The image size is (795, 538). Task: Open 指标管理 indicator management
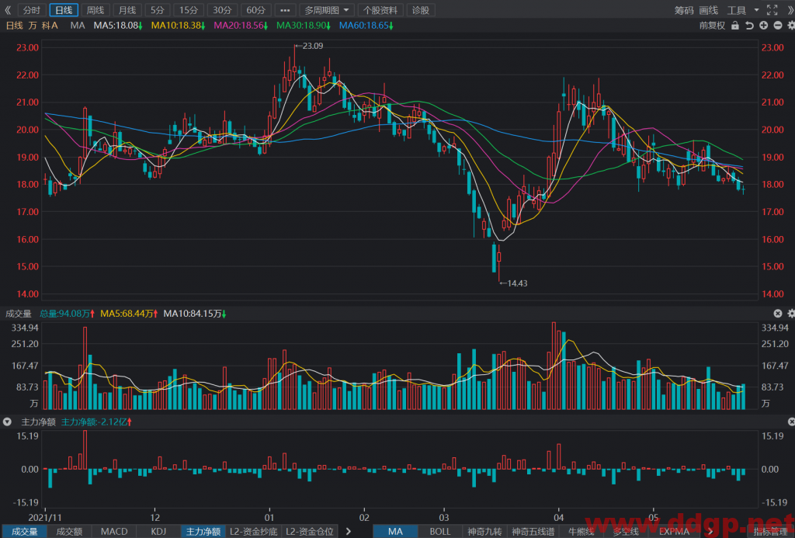point(770,532)
